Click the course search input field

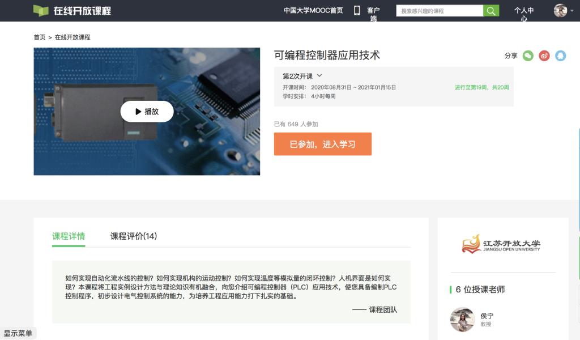point(440,11)
